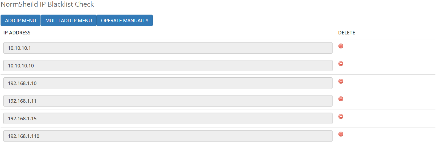The image size is (439, 155).
Task: Open the ADD IP MENU
Action: (x=20, y=20)
